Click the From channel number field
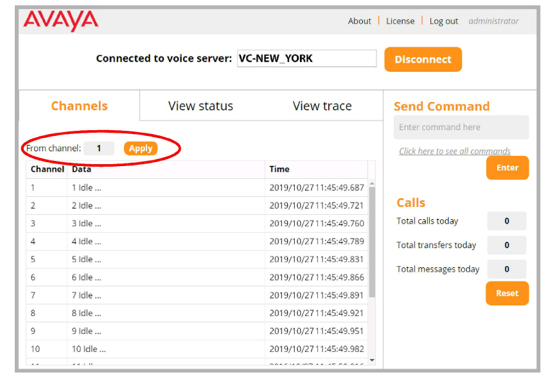 (99, 148)
